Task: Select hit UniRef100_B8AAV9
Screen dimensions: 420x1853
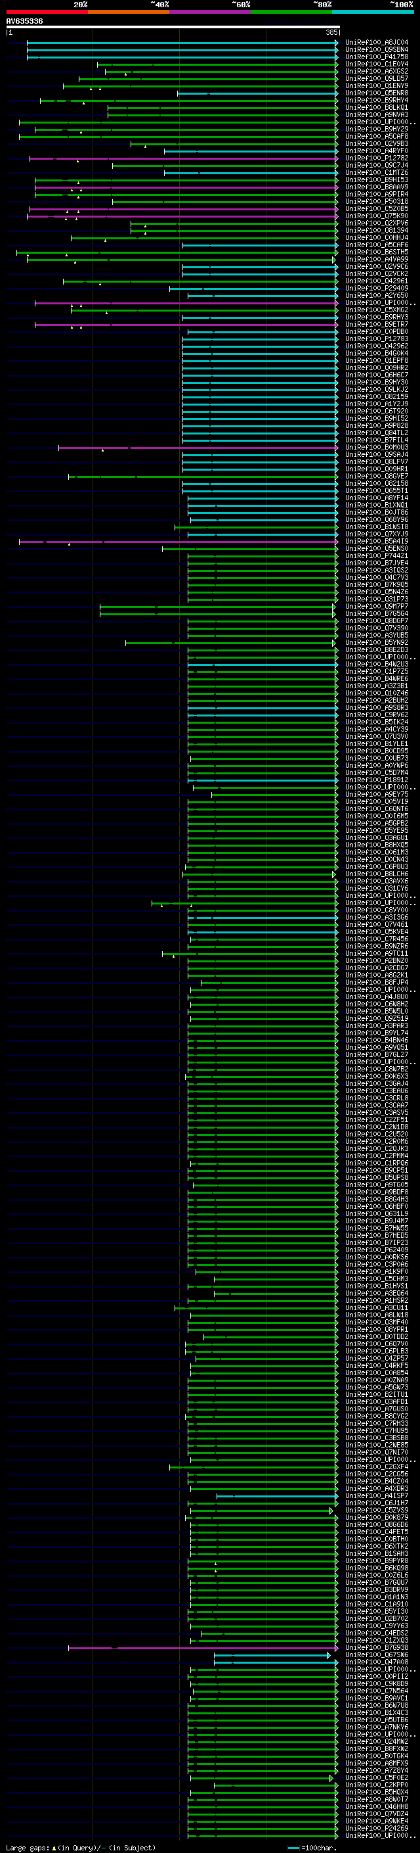Action: 377,187
